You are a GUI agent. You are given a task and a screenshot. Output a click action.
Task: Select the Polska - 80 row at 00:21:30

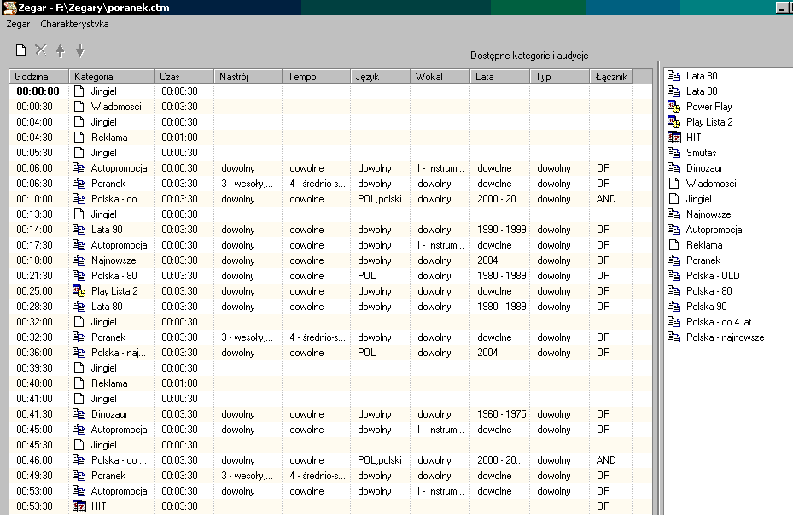[x=330, y=276]
